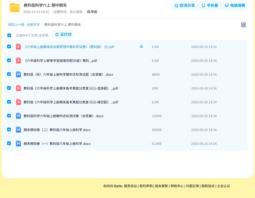The image size is (255, 198).
Task: Click the 2.4M file size cell
Action: [x=155, y=47]
